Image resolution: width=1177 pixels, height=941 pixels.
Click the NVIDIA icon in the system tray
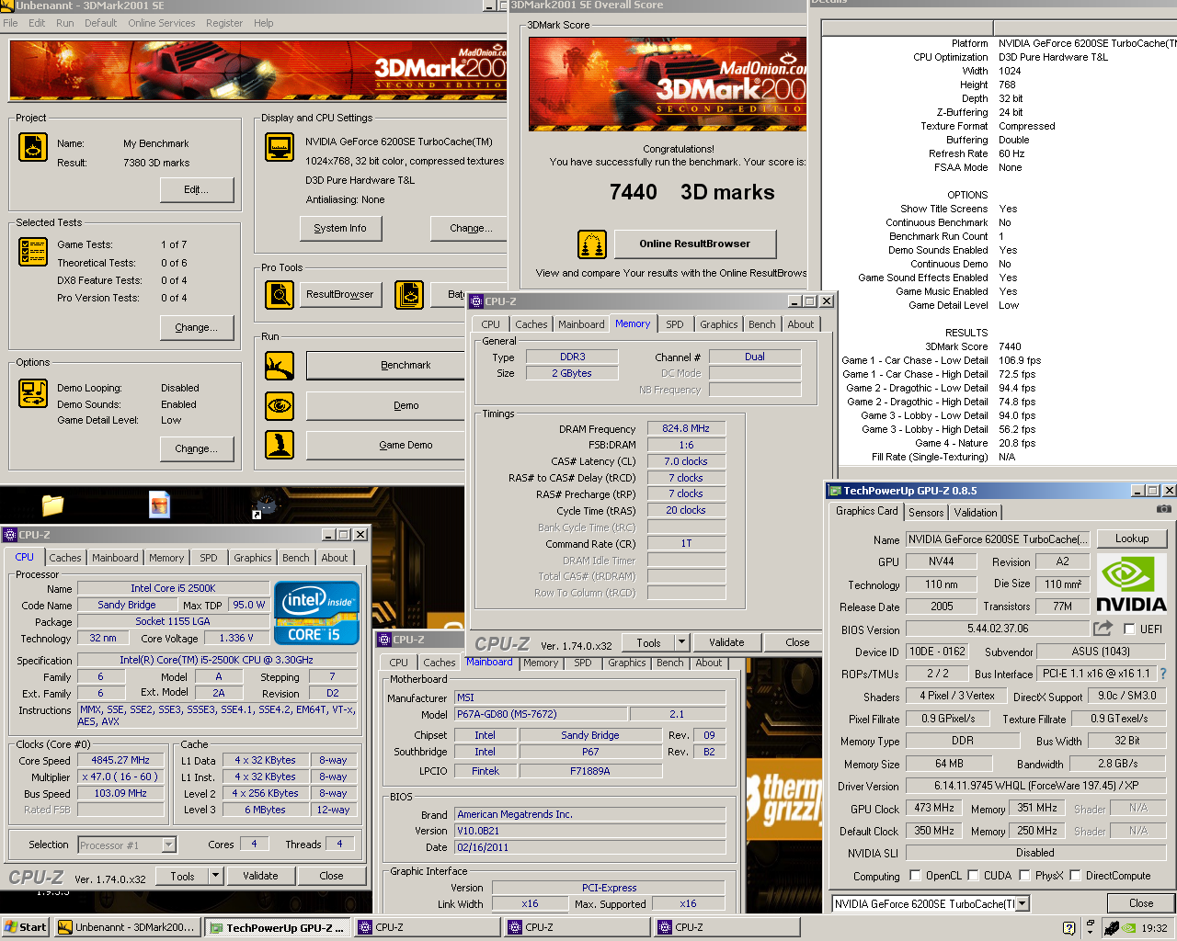point(1130,928)
